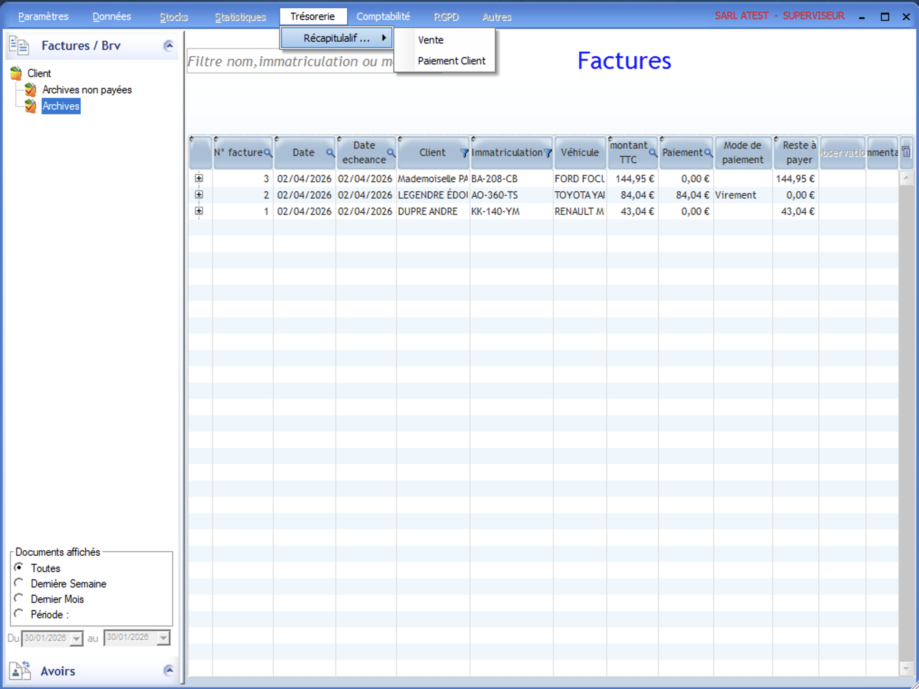Click search magnifier in Paiement column header
The height and width of the screenshot is (689, 919).
(708, 153)
